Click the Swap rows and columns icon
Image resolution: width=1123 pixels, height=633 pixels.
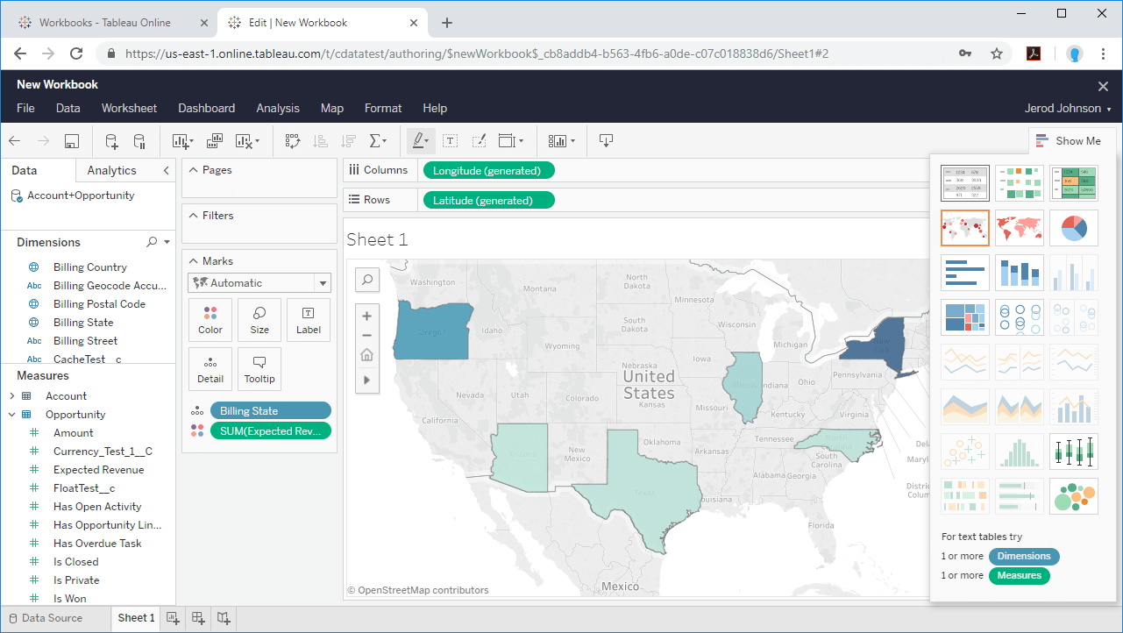tap(293, 141)
